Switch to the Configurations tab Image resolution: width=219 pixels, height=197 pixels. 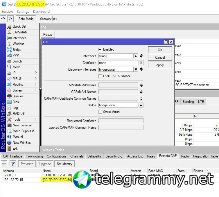point(57,156)
